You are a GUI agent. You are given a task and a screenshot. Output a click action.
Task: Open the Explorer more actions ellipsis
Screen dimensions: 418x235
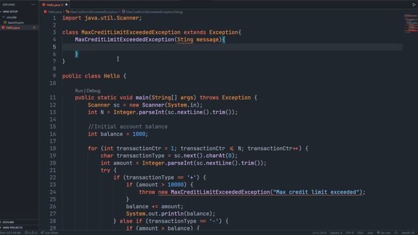point(33,5)
